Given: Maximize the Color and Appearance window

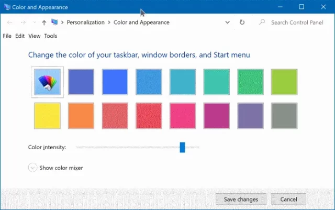Looking at the screenshot, I should click(301, 7).
